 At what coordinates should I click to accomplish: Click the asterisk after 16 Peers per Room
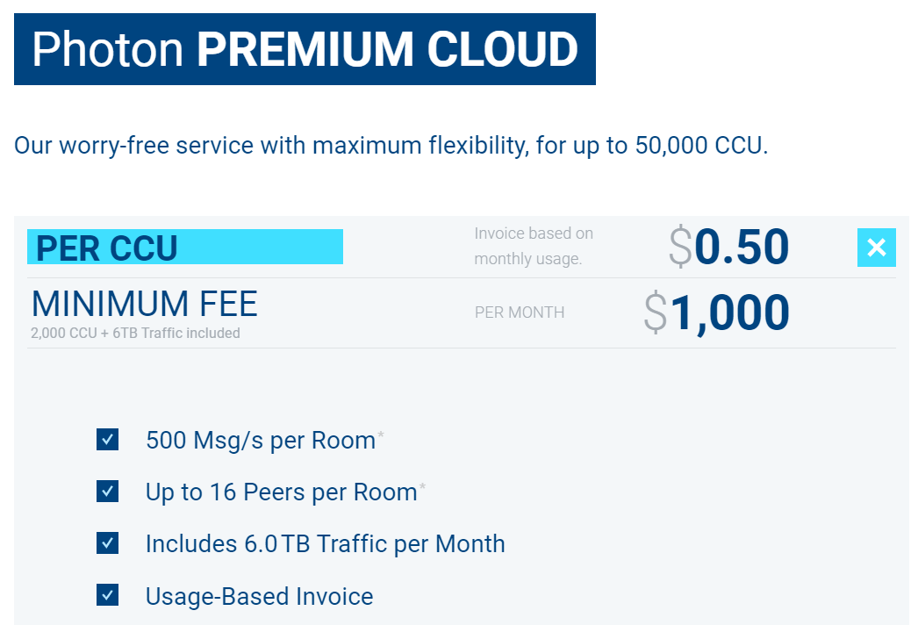point(422,487)
